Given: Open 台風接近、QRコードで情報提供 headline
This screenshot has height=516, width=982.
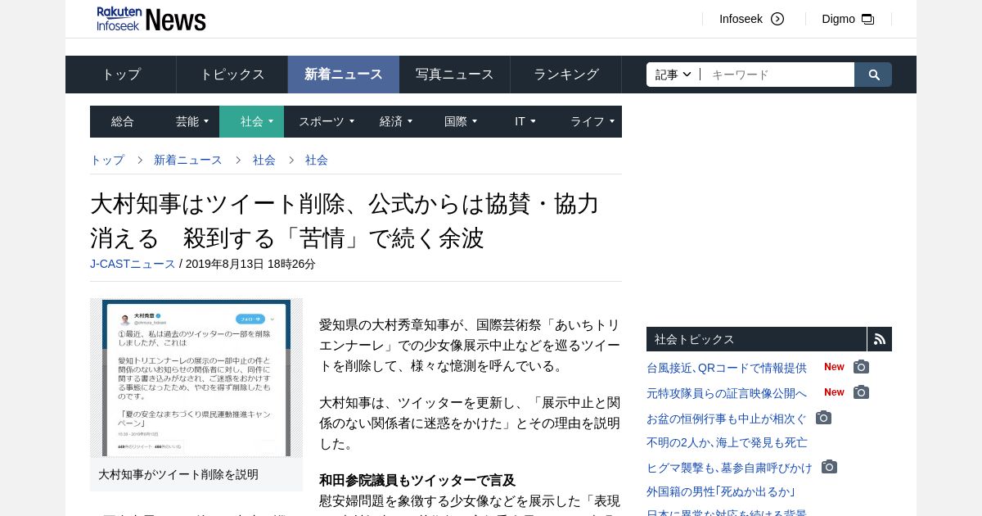Looking at the screenshot, I should coord(727,368).
